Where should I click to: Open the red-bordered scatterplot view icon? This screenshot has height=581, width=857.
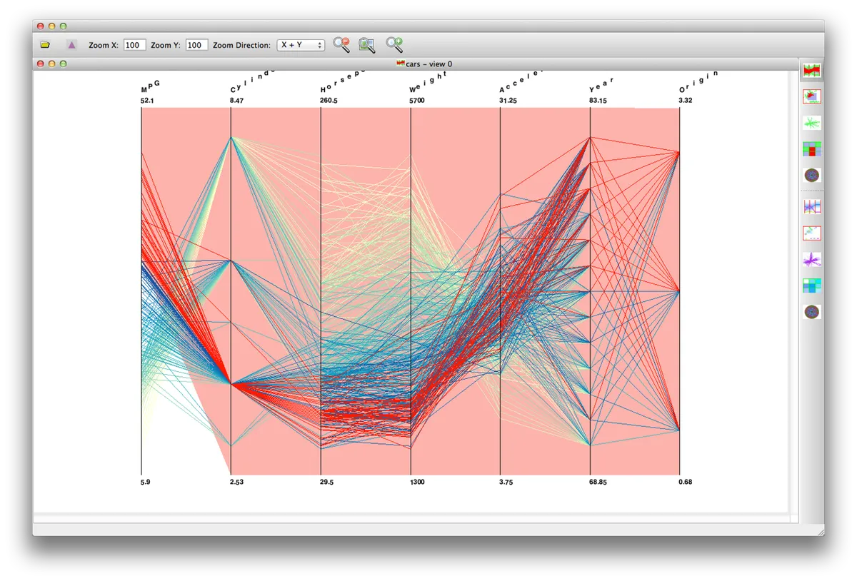pos(812,96)
